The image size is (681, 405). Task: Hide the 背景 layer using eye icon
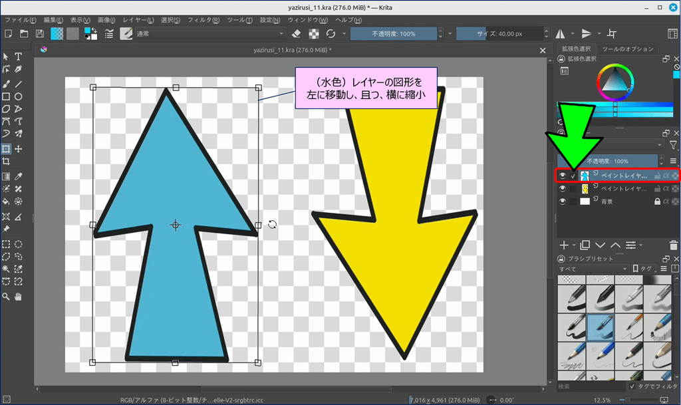(x=563, y=202)
